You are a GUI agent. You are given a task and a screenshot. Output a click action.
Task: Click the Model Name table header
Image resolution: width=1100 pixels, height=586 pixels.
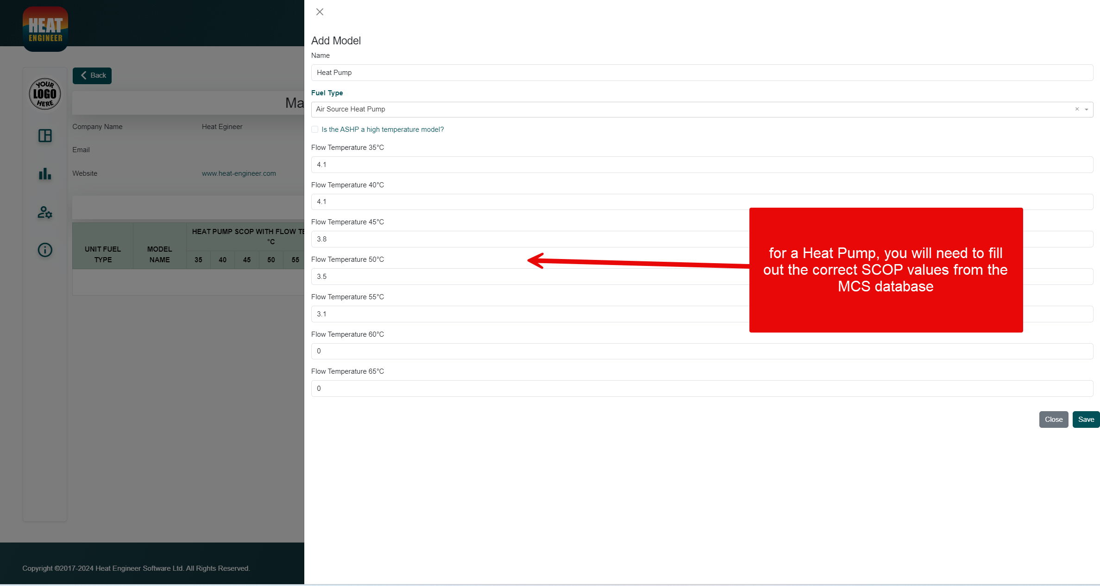point(159,254)
